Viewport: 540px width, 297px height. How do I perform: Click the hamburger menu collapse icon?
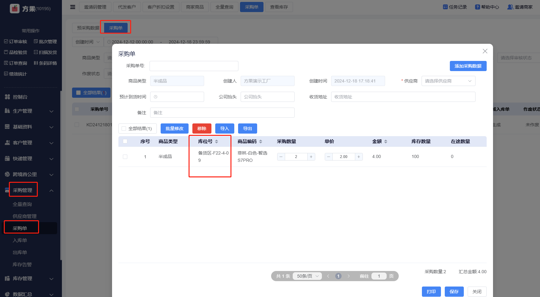point(73,7)
